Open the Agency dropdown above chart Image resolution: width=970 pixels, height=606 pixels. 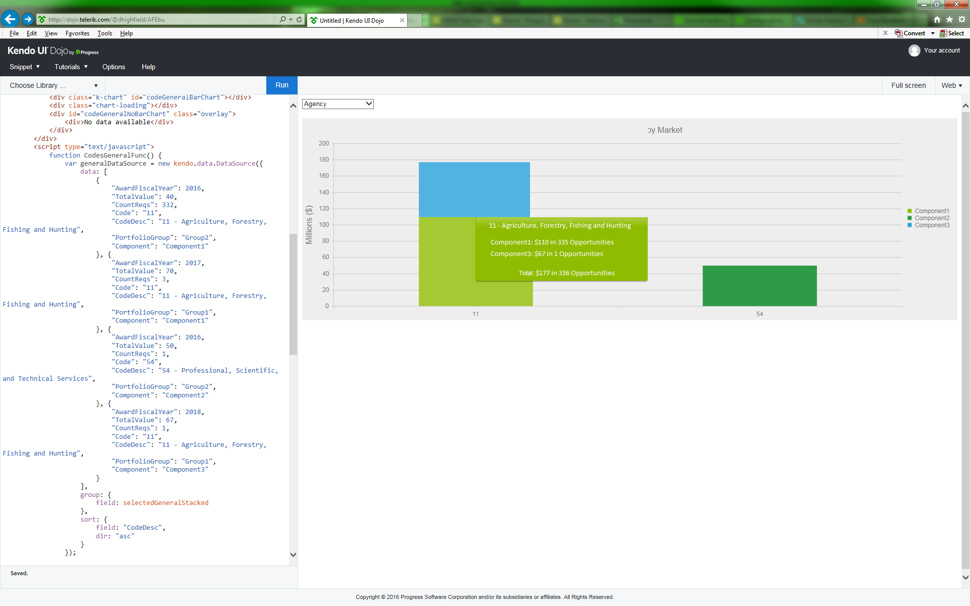337,104
